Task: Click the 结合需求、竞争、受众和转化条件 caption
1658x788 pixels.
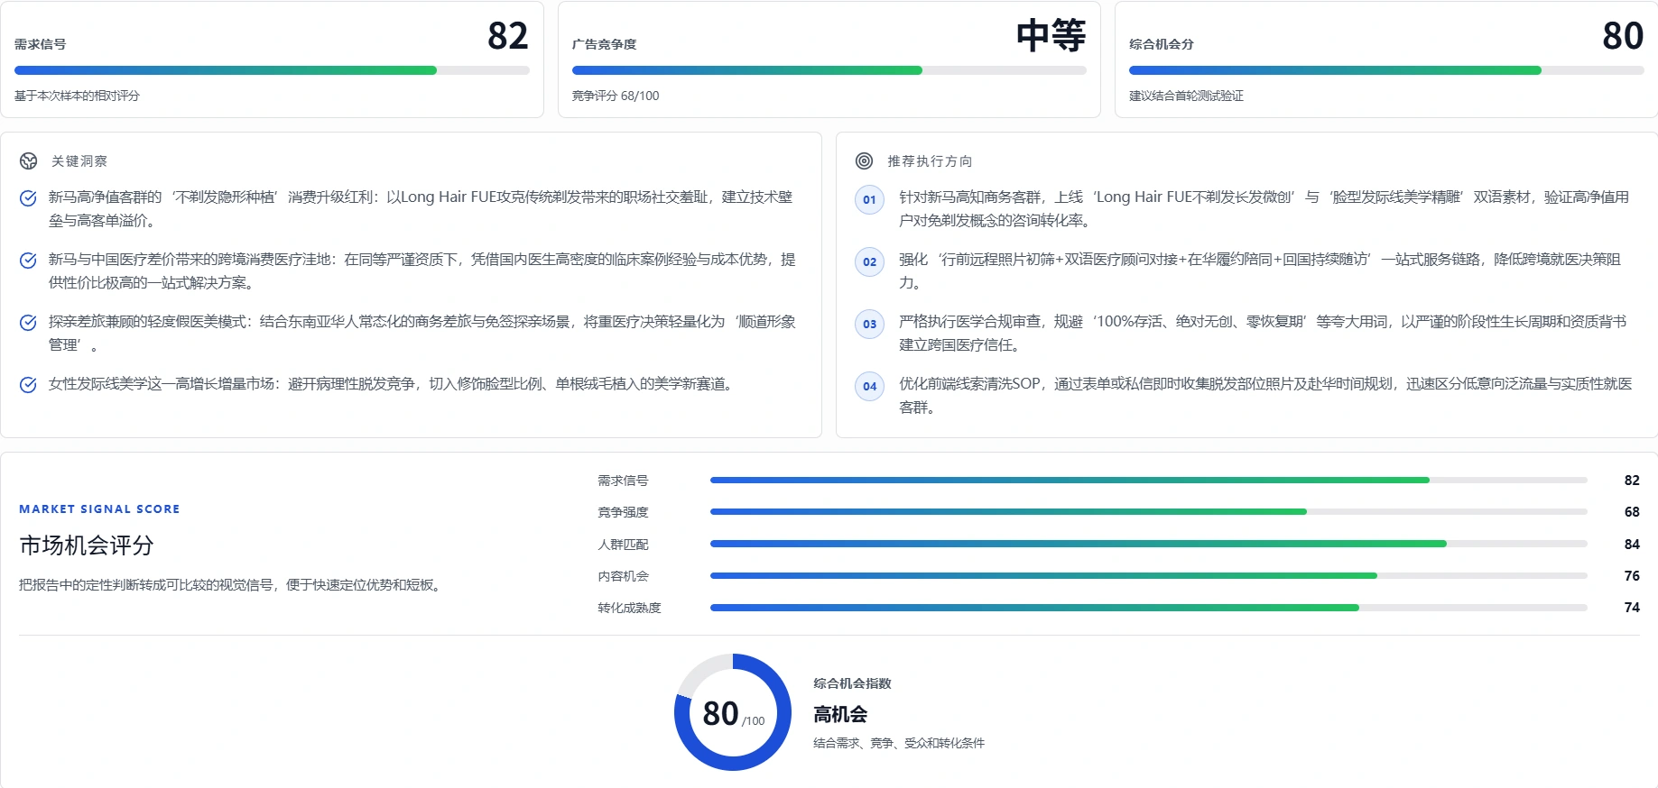Action: [899, 743]
